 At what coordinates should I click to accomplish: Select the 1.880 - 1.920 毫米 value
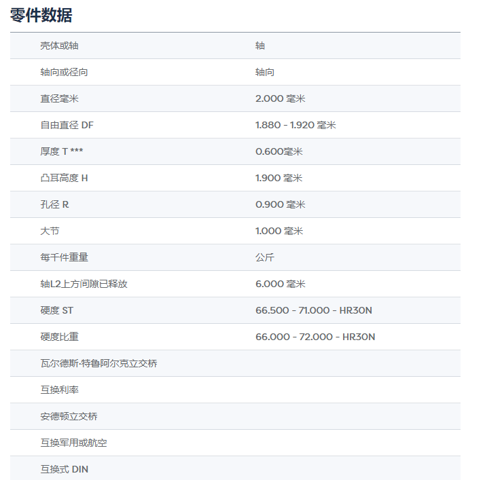pos(295,125)
